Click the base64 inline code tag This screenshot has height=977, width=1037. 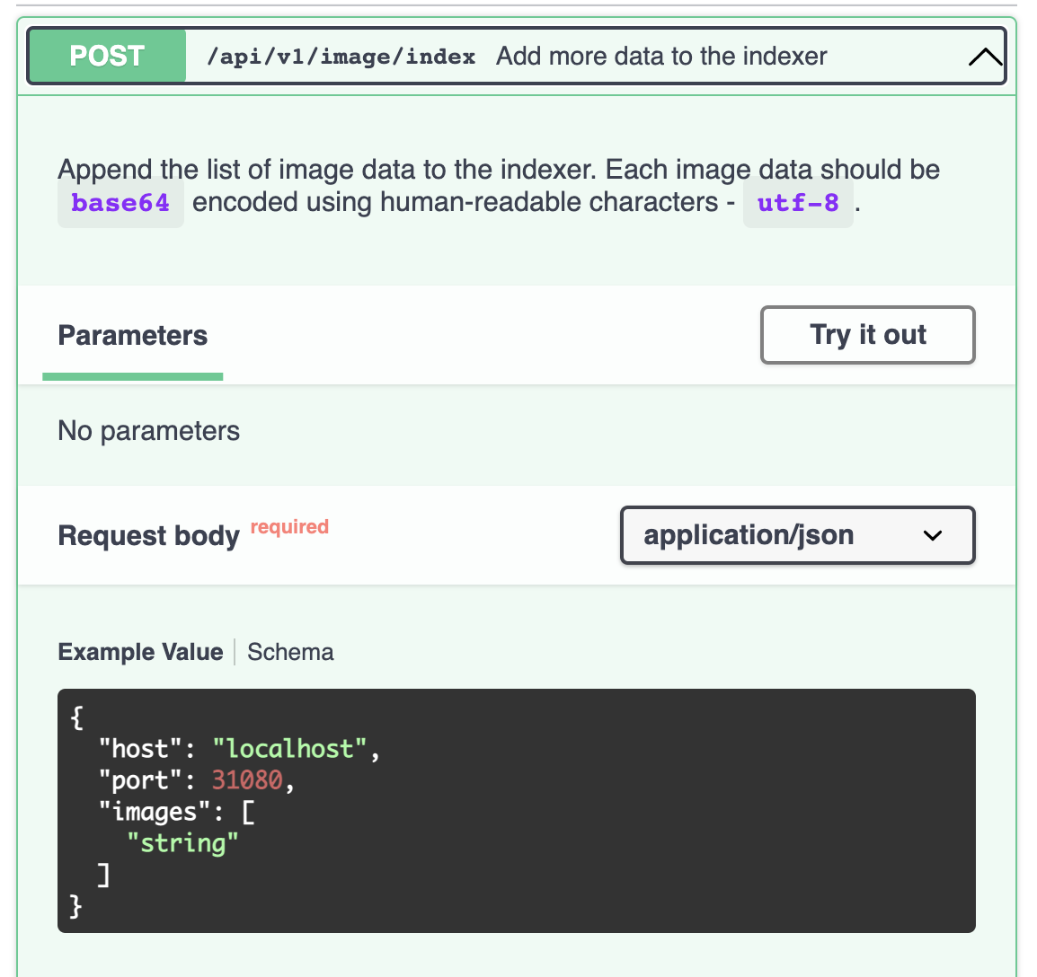120,203
